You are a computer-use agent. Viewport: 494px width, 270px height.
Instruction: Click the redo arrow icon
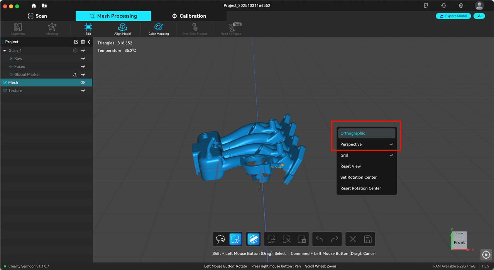334,239
